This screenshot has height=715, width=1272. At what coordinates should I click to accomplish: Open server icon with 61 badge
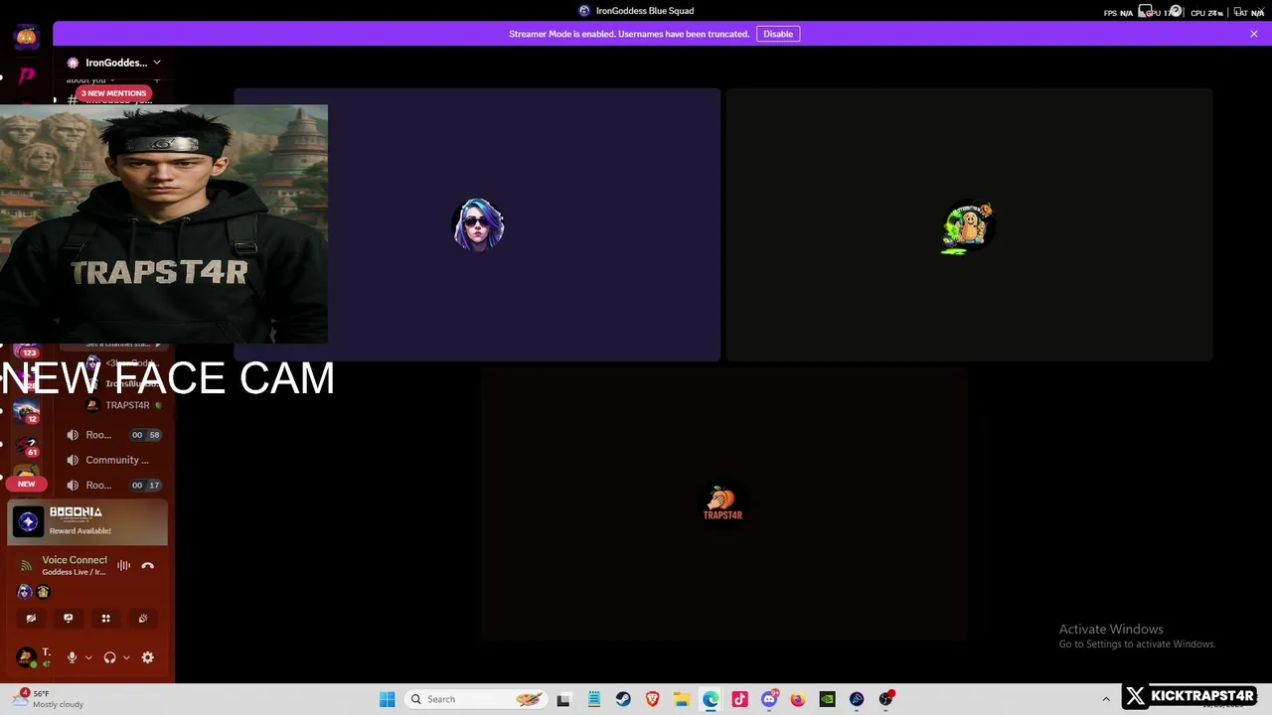[x=26, y=445]
